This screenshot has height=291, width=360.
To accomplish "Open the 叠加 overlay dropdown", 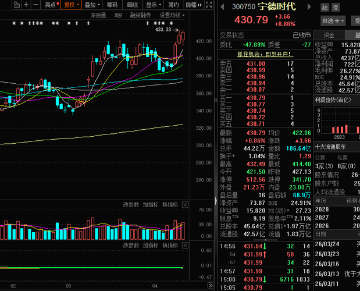I will [92, 5].
